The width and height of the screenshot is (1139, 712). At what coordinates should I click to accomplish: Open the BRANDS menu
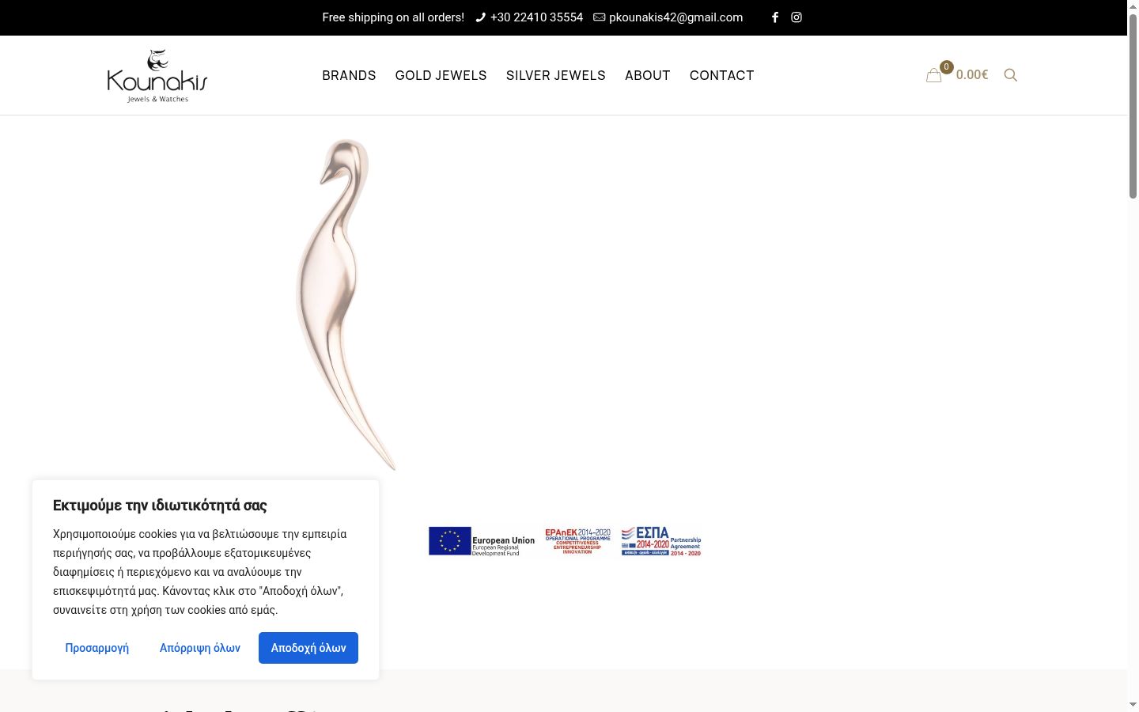click(x=349, y=75)
